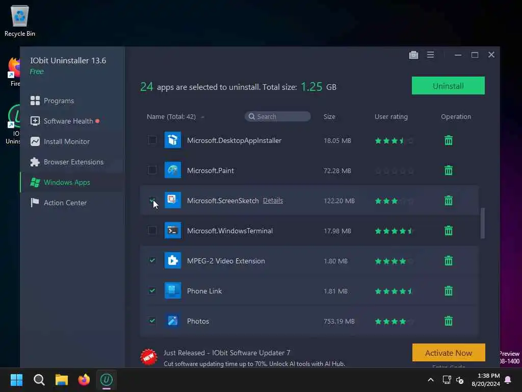Open Details link for Microsoft.ScreenSketch
This screenshot has width=522, height=392.
click(x=273, y=200)
